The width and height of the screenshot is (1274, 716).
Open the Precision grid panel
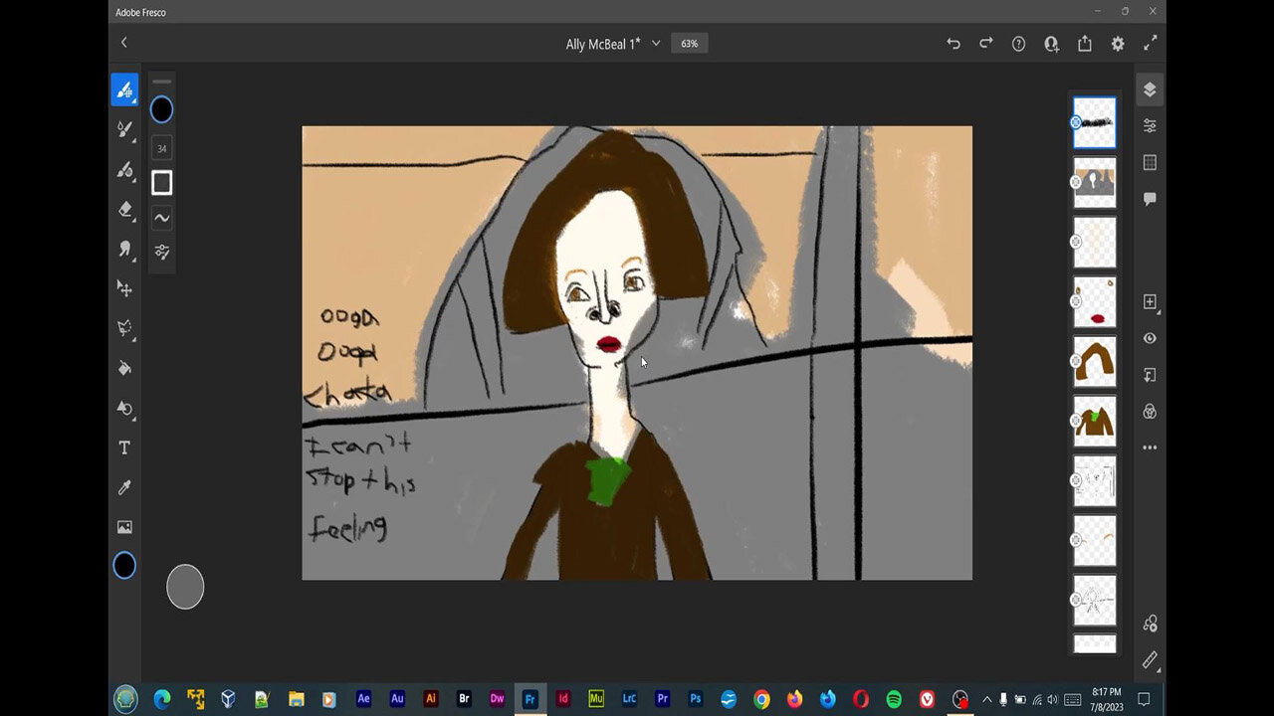(1150, 162)
